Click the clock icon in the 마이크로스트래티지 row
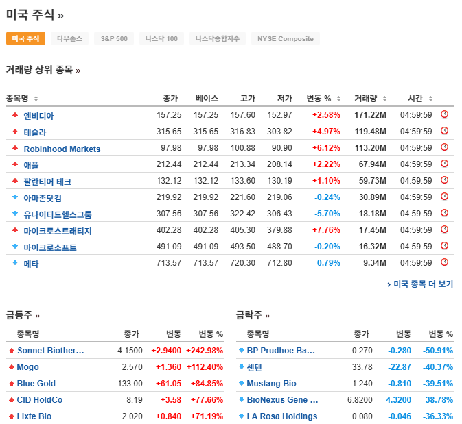This screenshot has height=424, width=462. pos(444,229)
